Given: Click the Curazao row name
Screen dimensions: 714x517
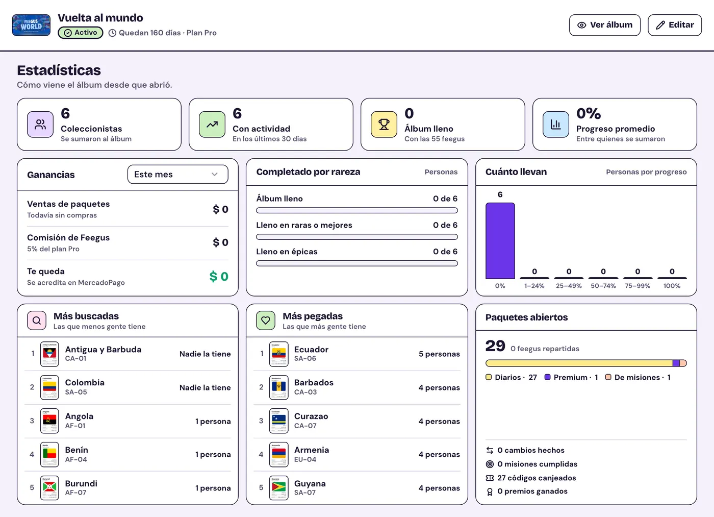Looking at the screenshot, I should pos(311,416).
